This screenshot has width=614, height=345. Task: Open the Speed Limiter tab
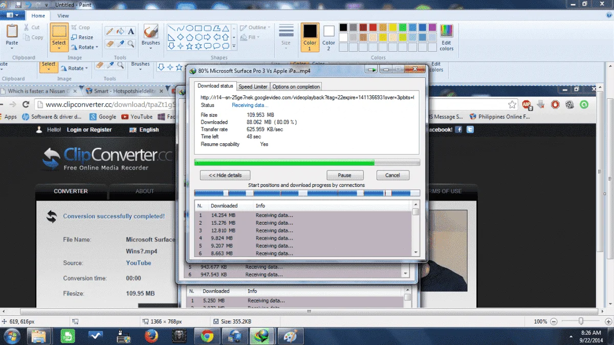(x=253, y=87)
